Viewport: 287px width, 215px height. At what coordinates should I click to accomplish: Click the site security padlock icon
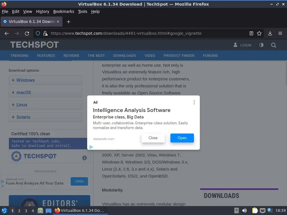pyautogui.click(x=45, y=34)
